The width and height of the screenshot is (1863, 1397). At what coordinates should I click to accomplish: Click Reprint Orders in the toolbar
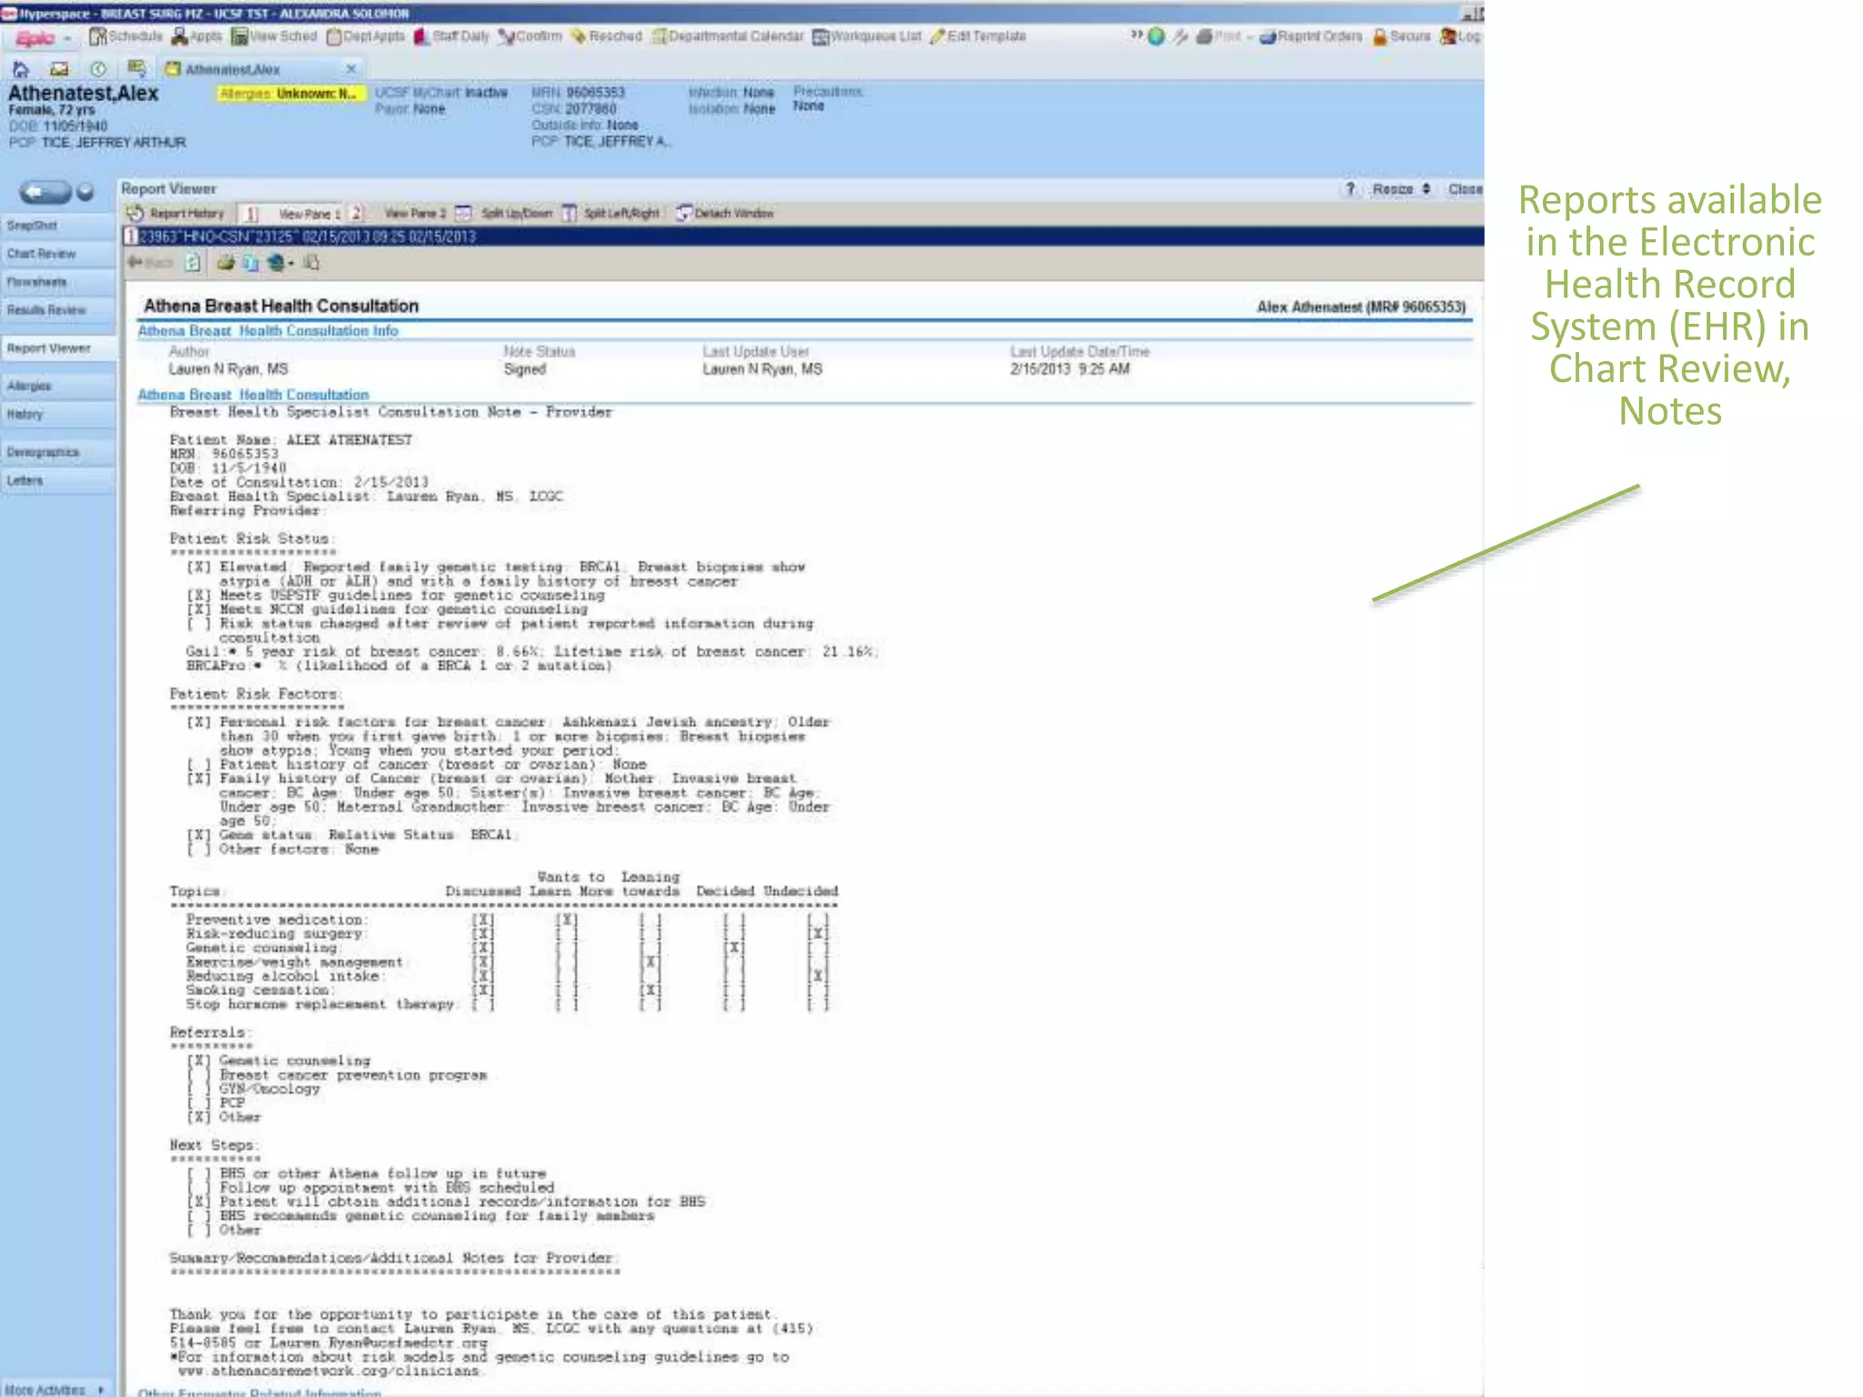(1312, 36)
